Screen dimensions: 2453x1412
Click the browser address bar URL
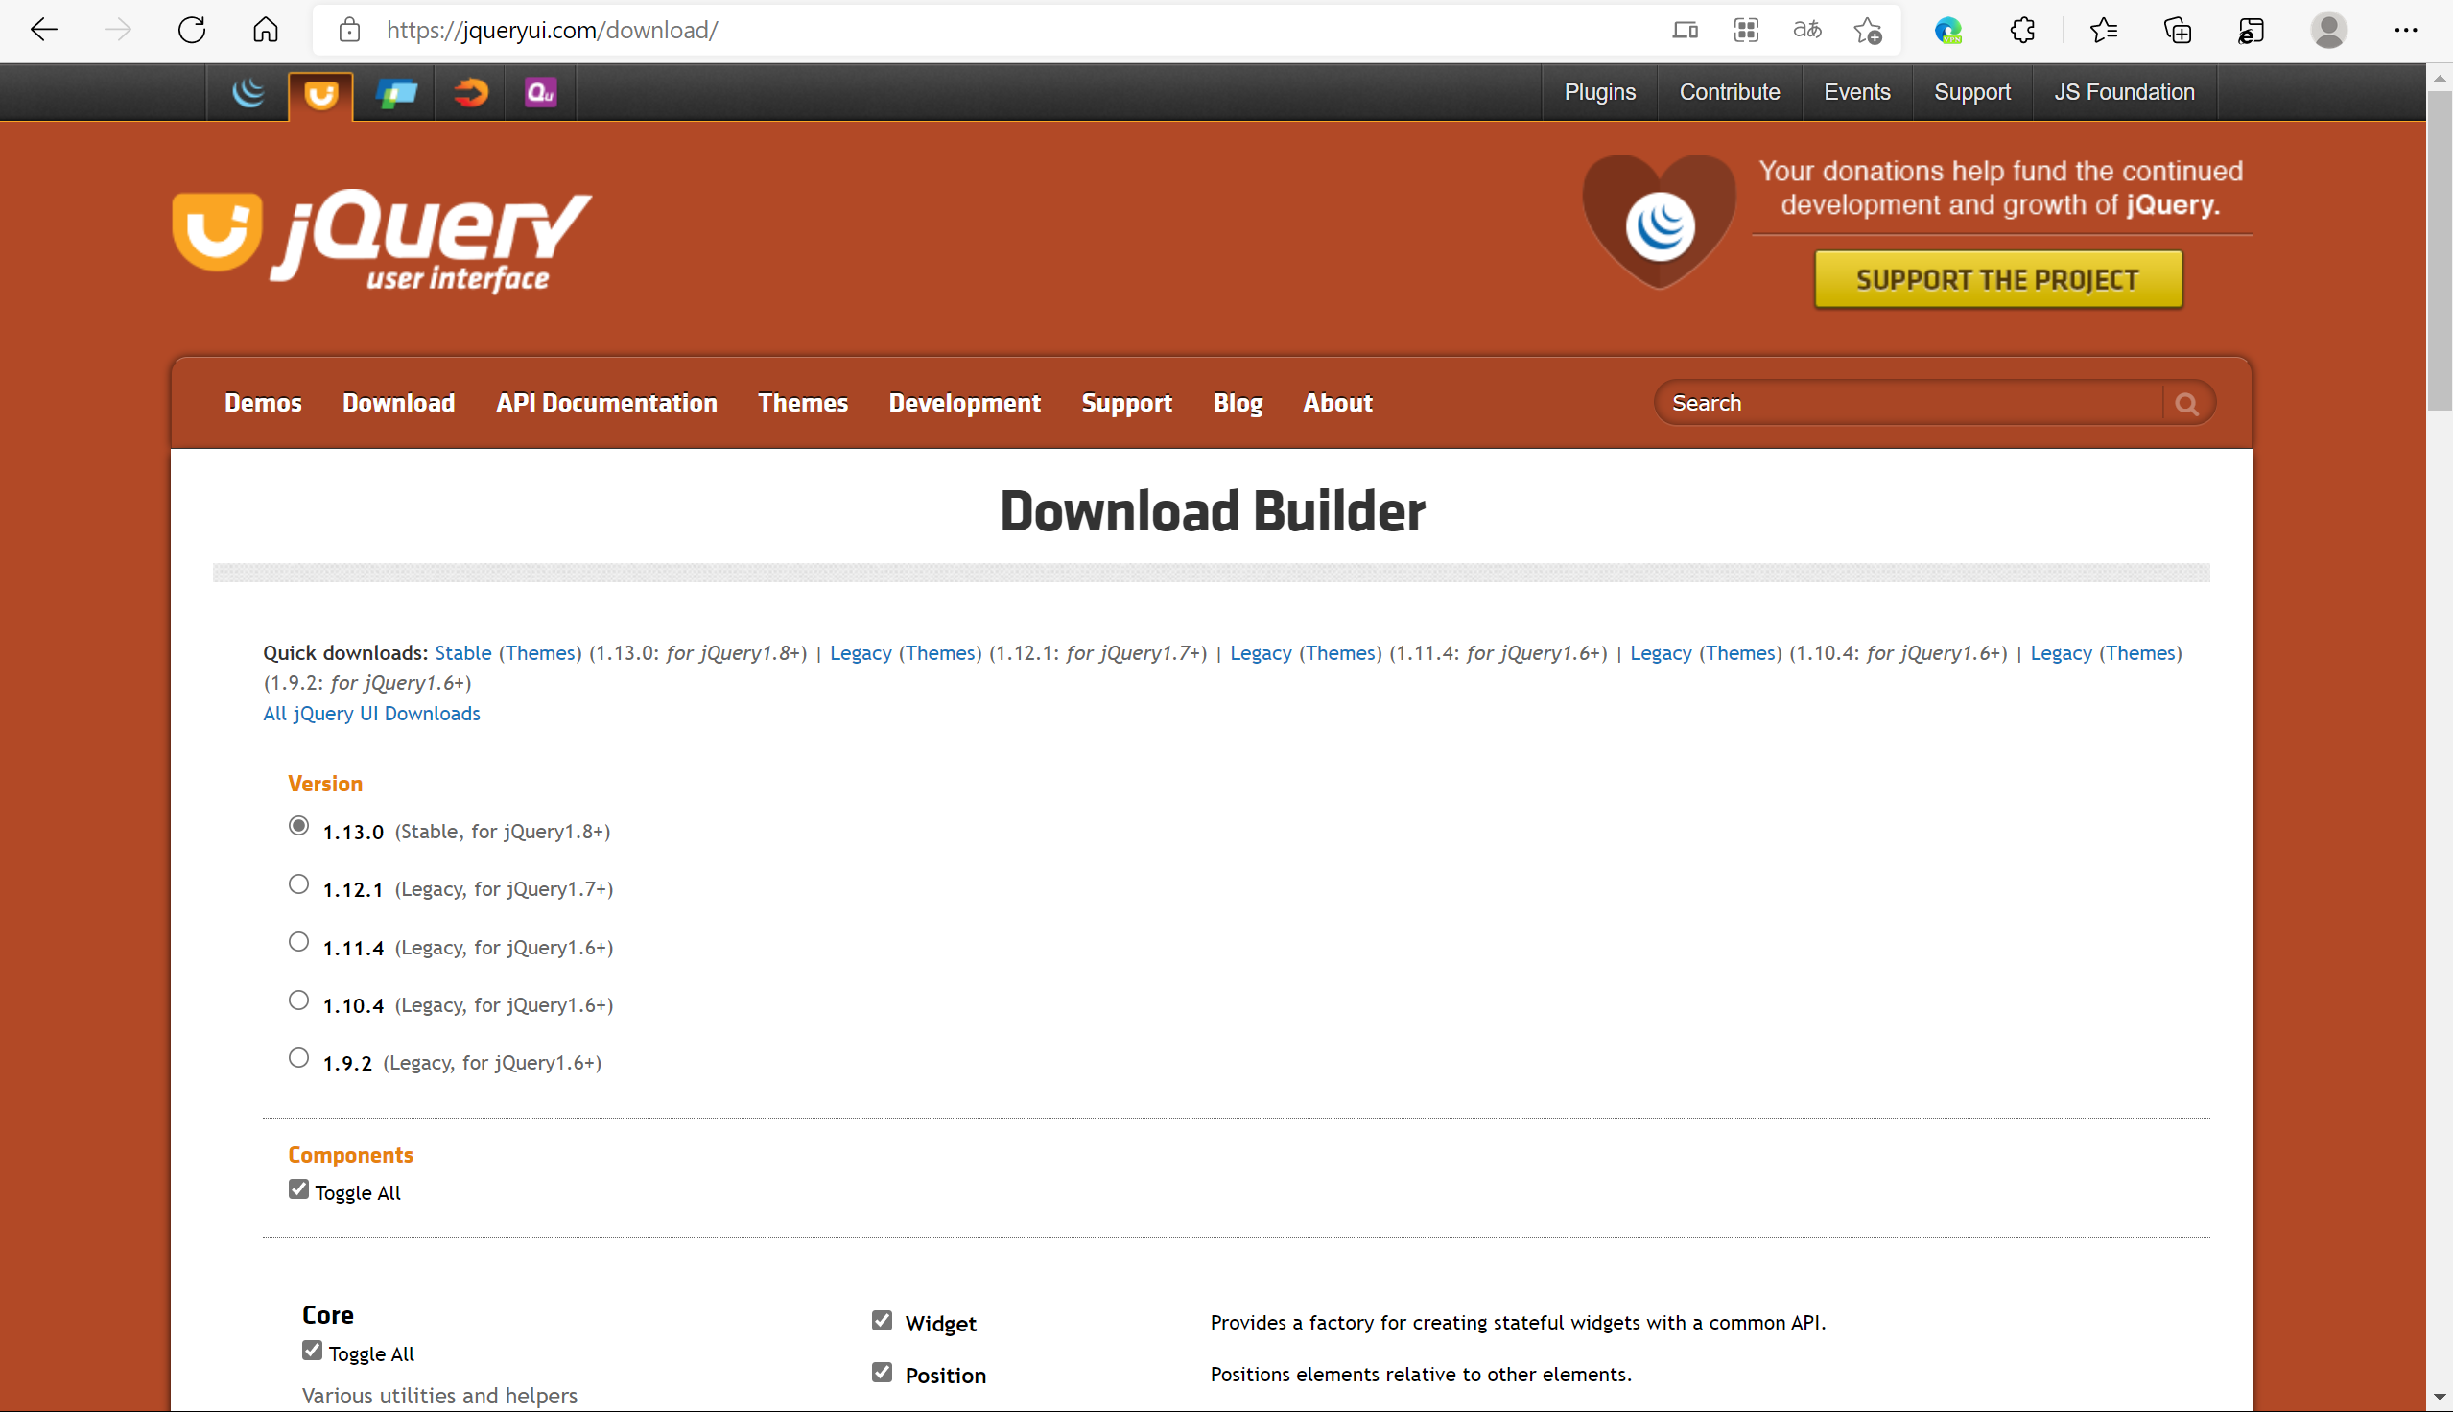552,30
